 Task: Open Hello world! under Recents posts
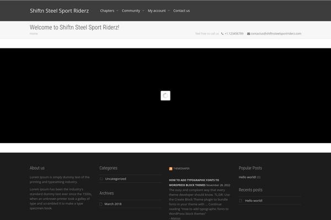pyautogui.click(x=254, y=201)
